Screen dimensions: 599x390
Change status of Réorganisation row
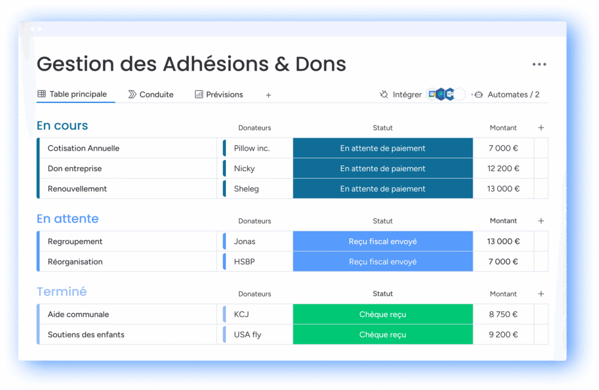383,262
